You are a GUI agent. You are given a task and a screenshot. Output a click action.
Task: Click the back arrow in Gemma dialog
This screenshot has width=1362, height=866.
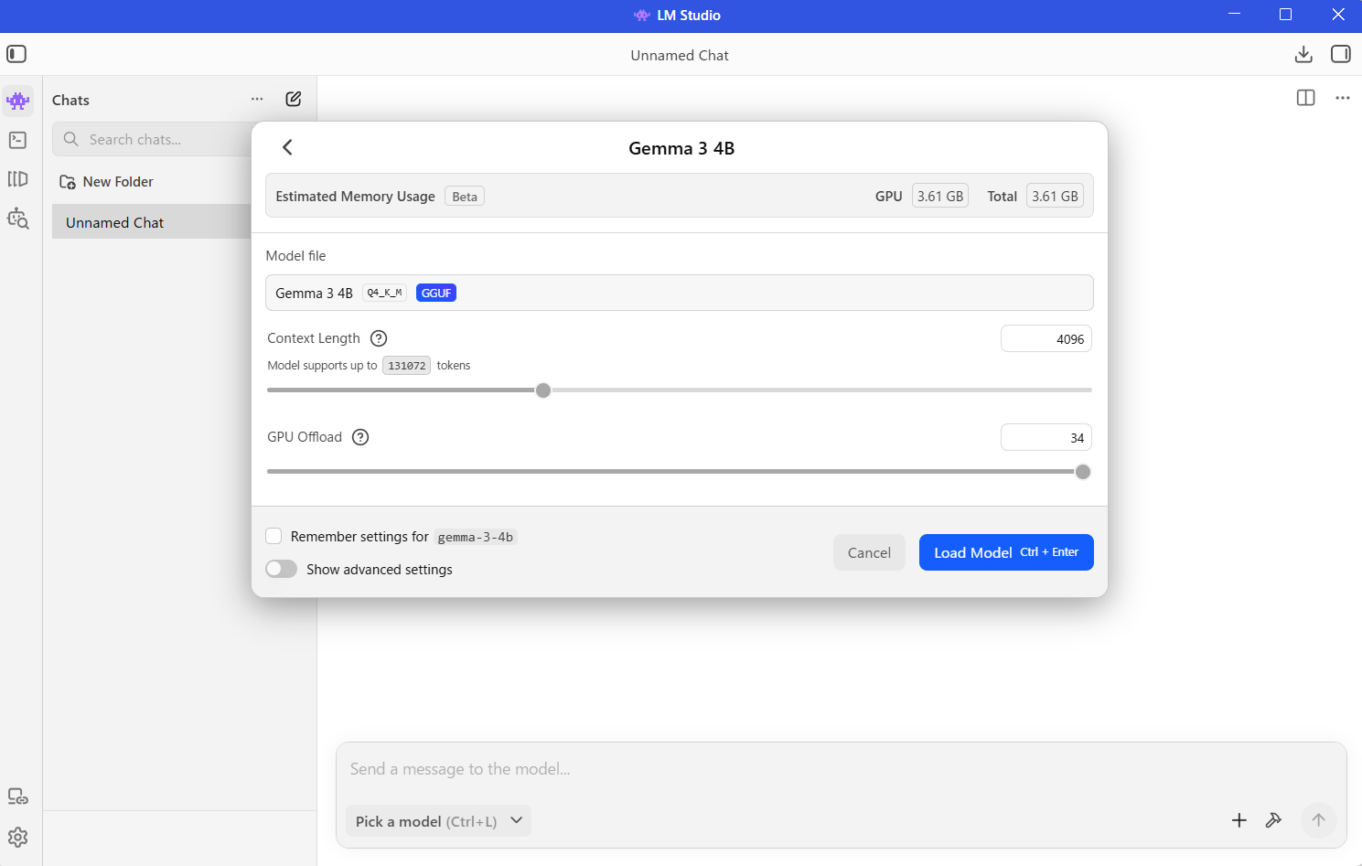click(x=287, y=147)
